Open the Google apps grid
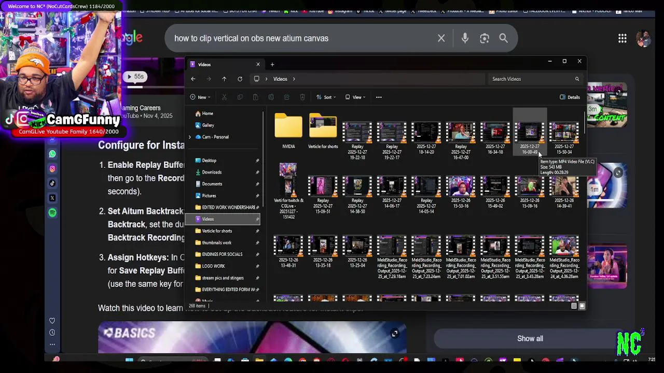Image resolution: width=664 pixels, height=373 pixels. (x=622, y=38)
